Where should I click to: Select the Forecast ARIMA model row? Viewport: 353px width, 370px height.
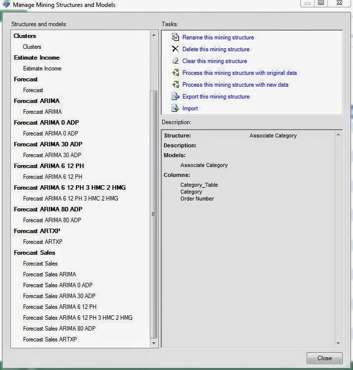(42, 112)
